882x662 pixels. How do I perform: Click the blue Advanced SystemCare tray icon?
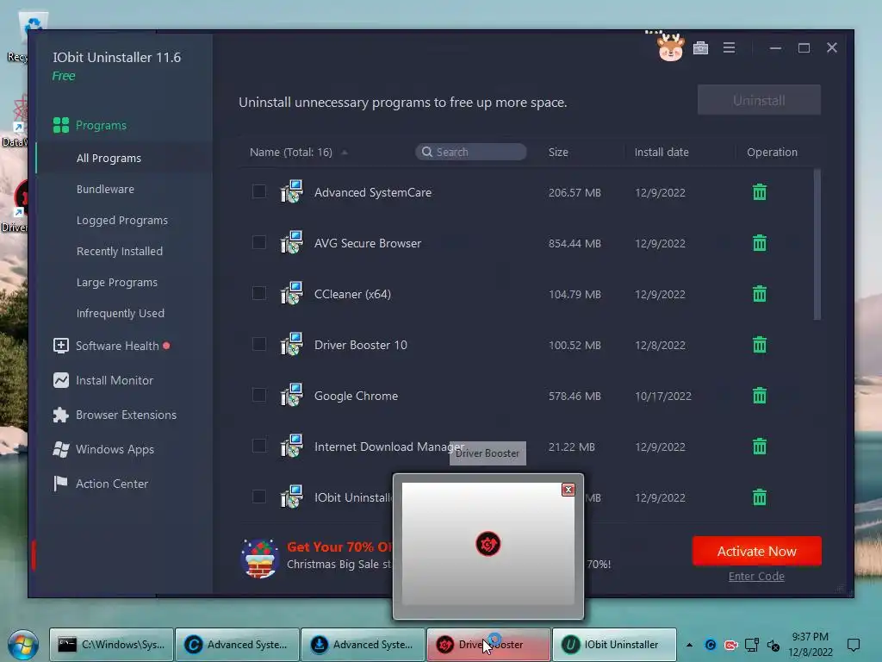711,645
